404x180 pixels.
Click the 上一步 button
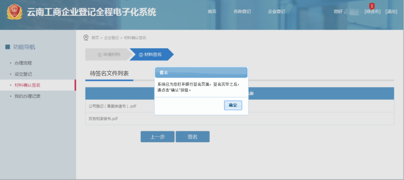(x=157, y=137)
